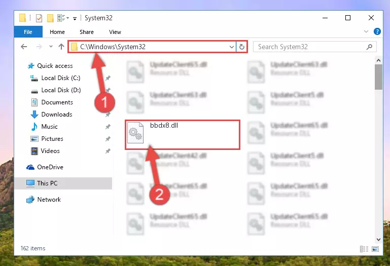Click the pin icon next to Pictures
Viewport: 390px width, 266px height.
click(x=108, y=139)
